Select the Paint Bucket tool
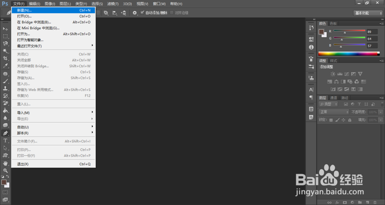 5,110
